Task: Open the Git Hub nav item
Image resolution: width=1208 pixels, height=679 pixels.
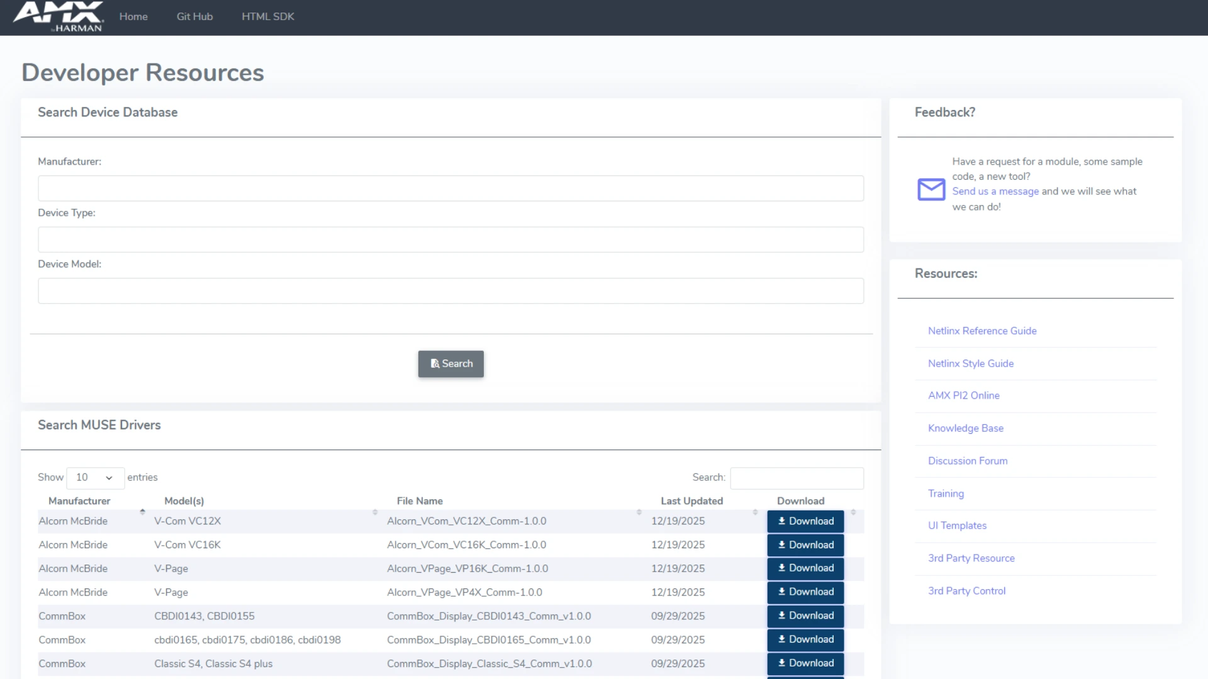Action: click(194, 17)
